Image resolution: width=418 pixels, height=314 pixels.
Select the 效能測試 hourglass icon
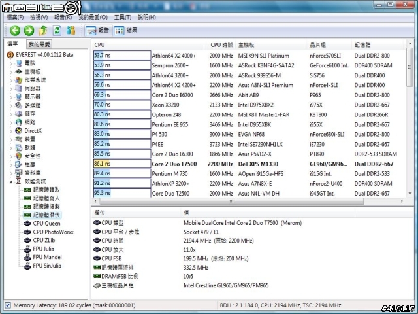19,181
